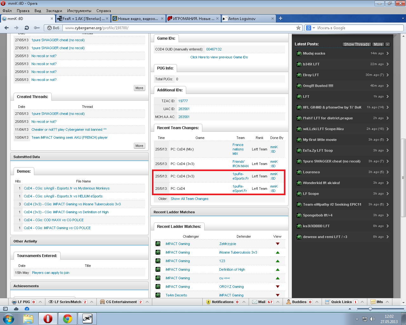Open thread Cheater or not?? play Cybergamer

69,129
